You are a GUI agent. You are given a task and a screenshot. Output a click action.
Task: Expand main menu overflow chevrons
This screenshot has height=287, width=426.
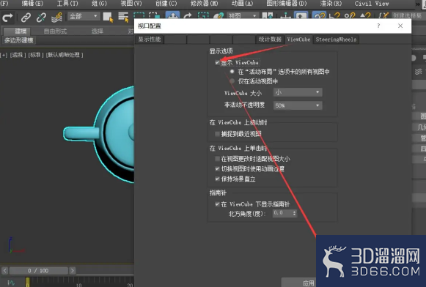coord(418,4)
